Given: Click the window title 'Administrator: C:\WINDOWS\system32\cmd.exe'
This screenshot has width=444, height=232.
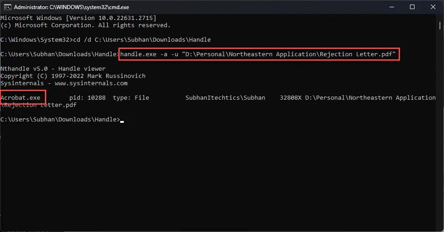Looking at the screenshot, I should pos(71,7).
